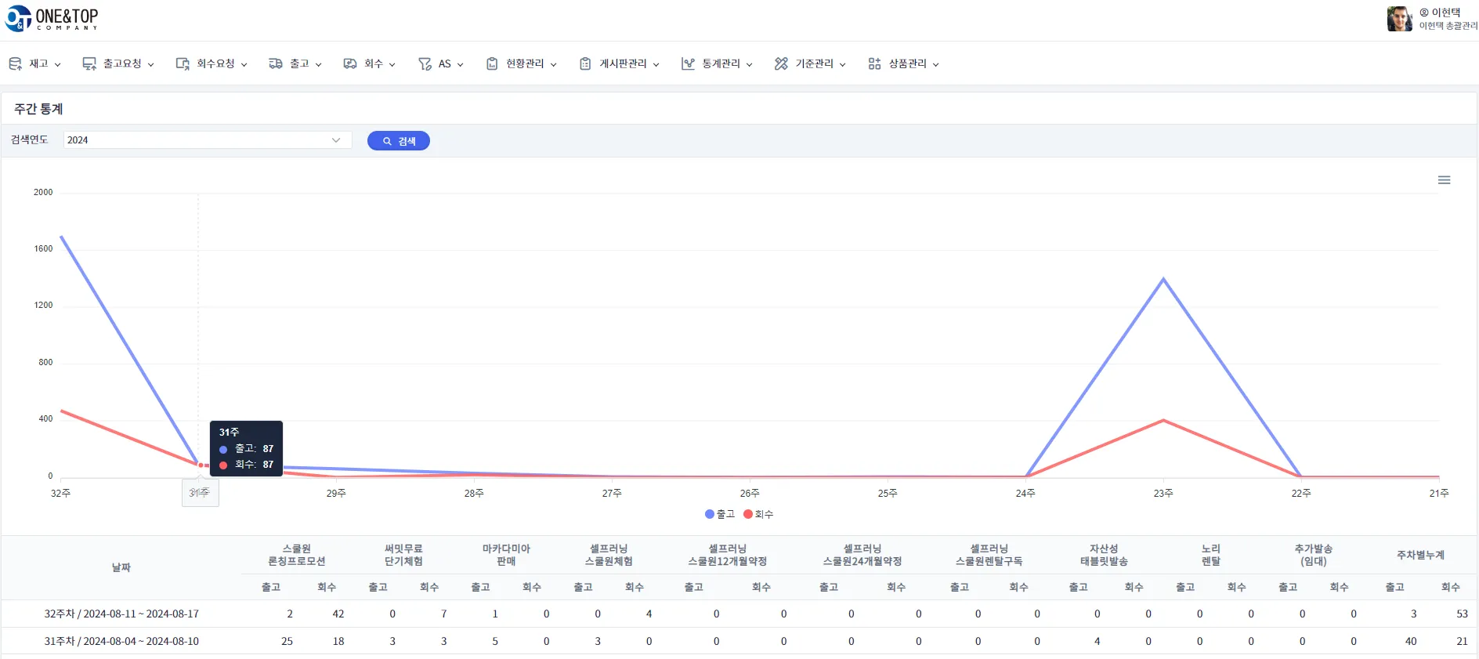Click the 31주차 total 출고 value 40
The width and height of the screenshot is (1479, 659).
[x=1411, y=641]
